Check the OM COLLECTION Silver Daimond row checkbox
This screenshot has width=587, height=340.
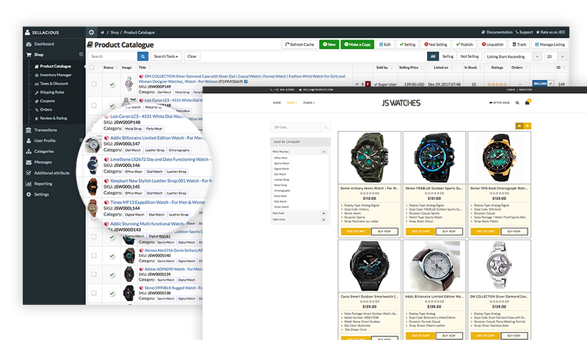coord(94,84)
